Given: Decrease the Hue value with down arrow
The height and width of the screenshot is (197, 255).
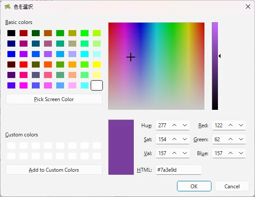Looking at the screenshot, I should [185, 125].
